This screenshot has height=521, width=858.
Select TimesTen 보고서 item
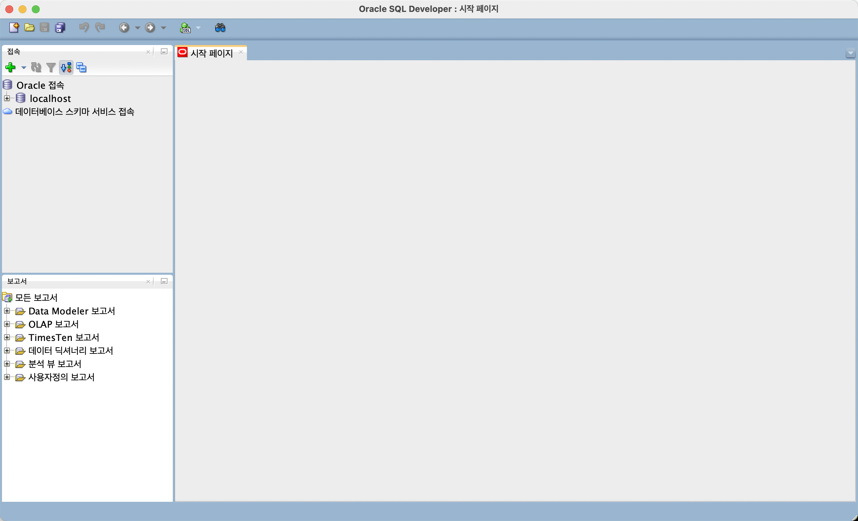click(64, 337)
